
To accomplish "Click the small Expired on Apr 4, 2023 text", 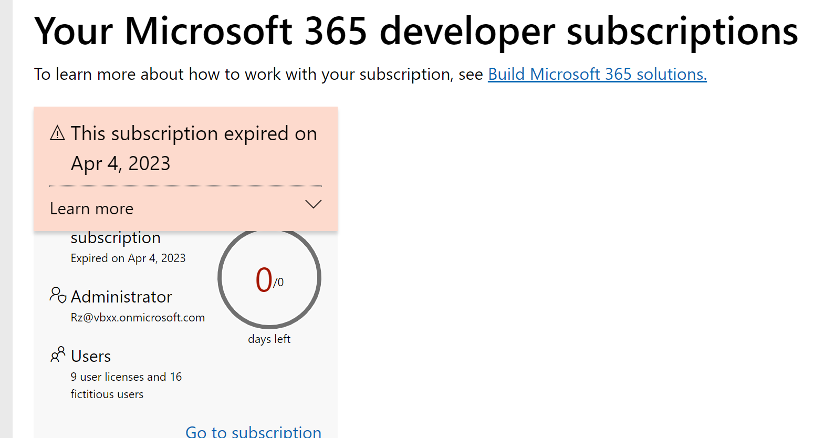I will [128, 258].
